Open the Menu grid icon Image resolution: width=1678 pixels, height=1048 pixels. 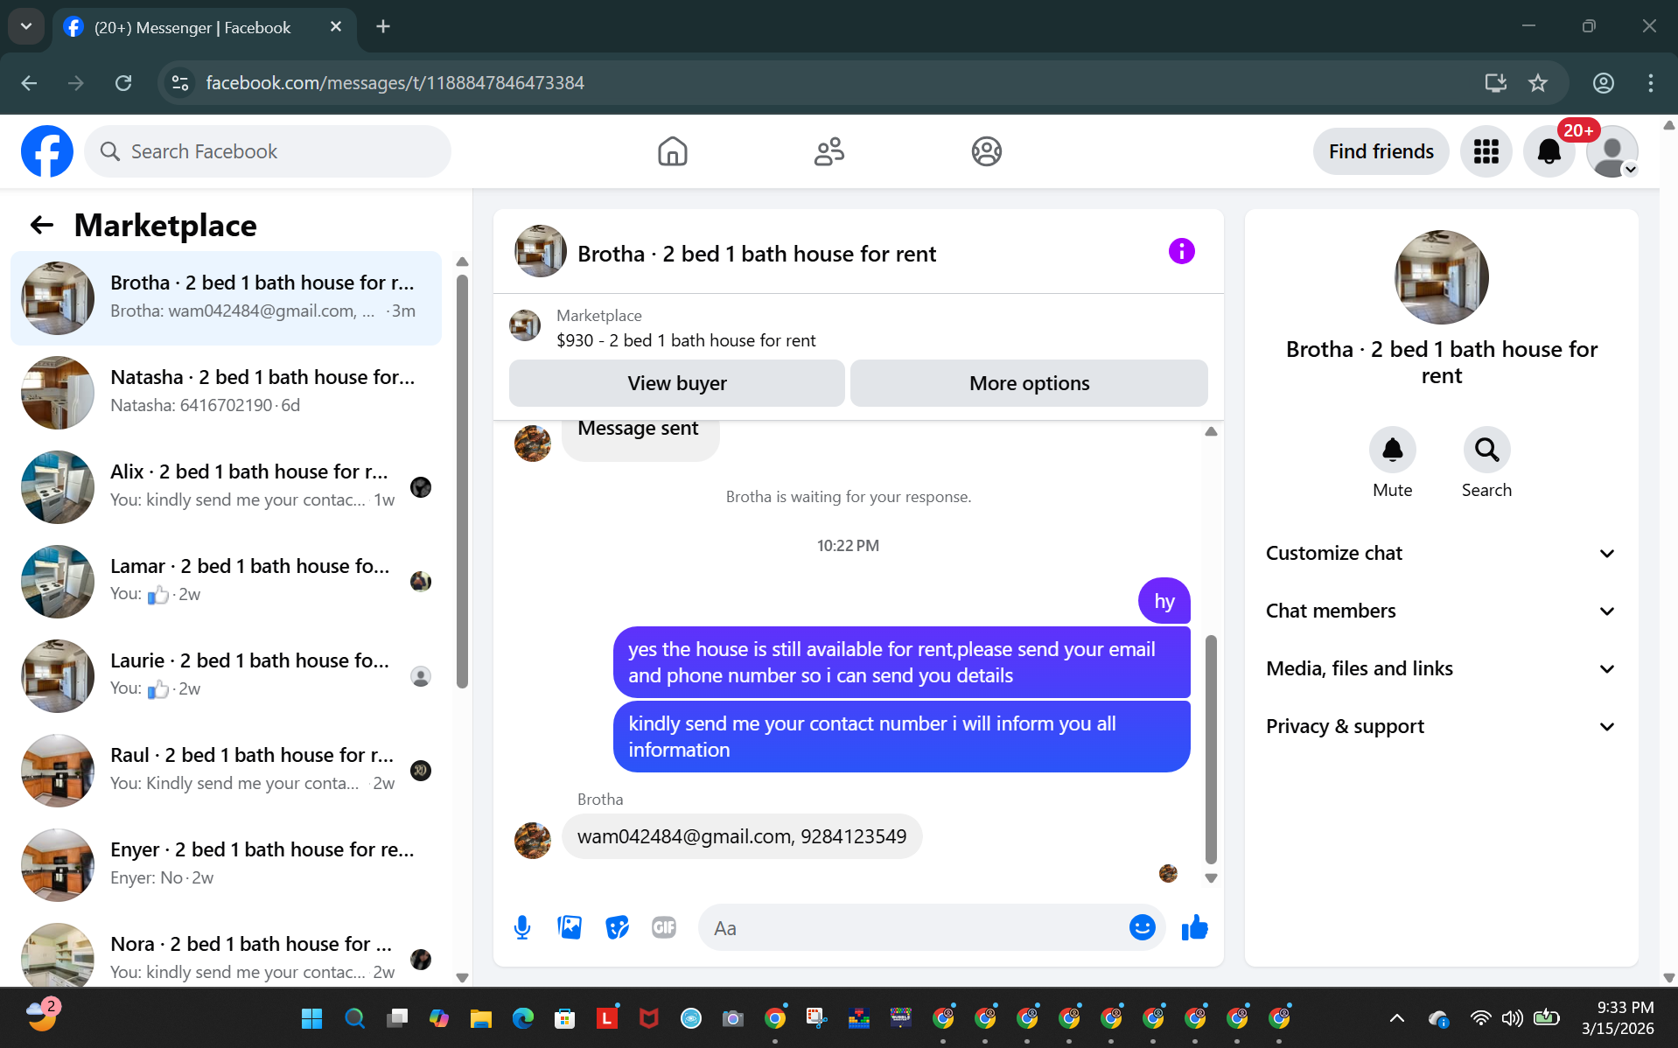coord(1486,151)
